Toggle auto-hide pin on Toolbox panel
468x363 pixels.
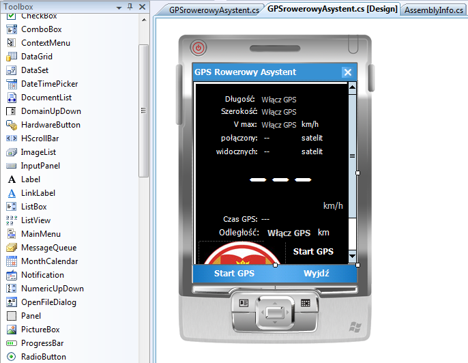(x=130, y=7)
